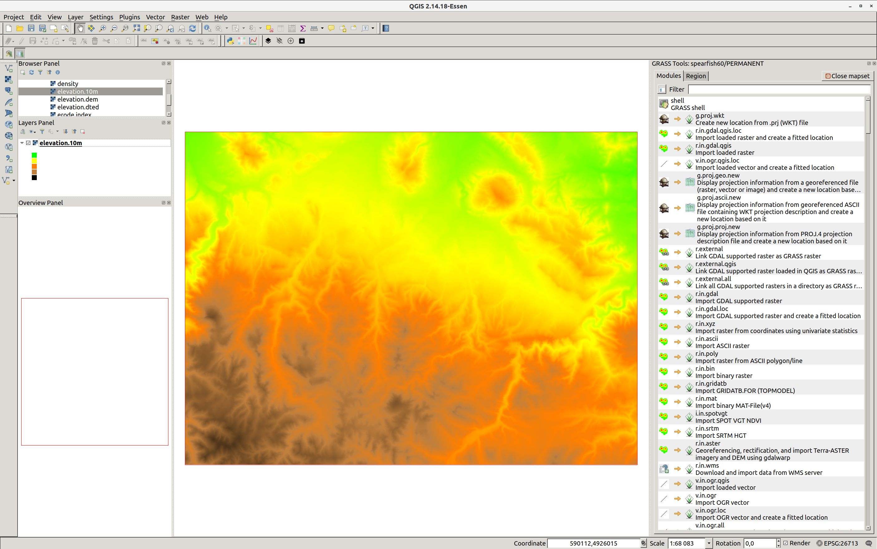877x549 pixels.
Task: Select elevation.dted in Browser Panel
Action: (x=78, y=107)
